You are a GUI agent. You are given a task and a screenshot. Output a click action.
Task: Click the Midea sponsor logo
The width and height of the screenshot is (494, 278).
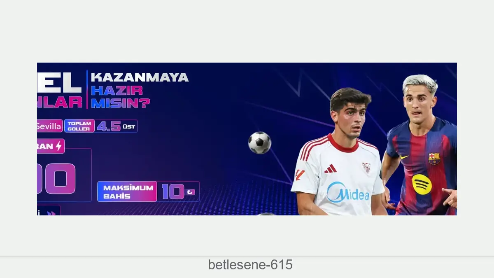348,192
